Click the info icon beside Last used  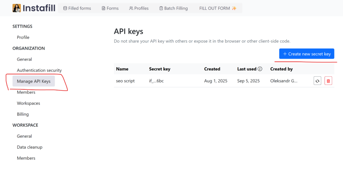point(260,69)
